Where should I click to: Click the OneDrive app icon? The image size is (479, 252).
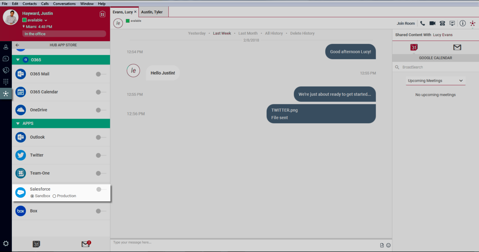click(21, 110)
